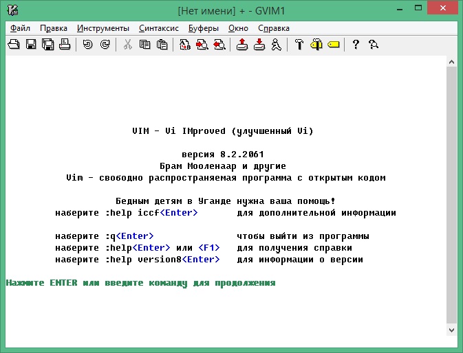Click the vertical scrollbar thumb
463x353 pixels.
click(451, 195)
